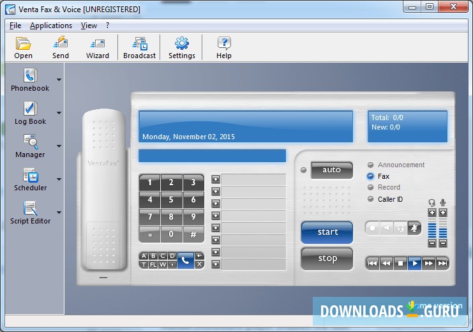
Task: Stop playback with the square button
Action: (x=401, y=264)
